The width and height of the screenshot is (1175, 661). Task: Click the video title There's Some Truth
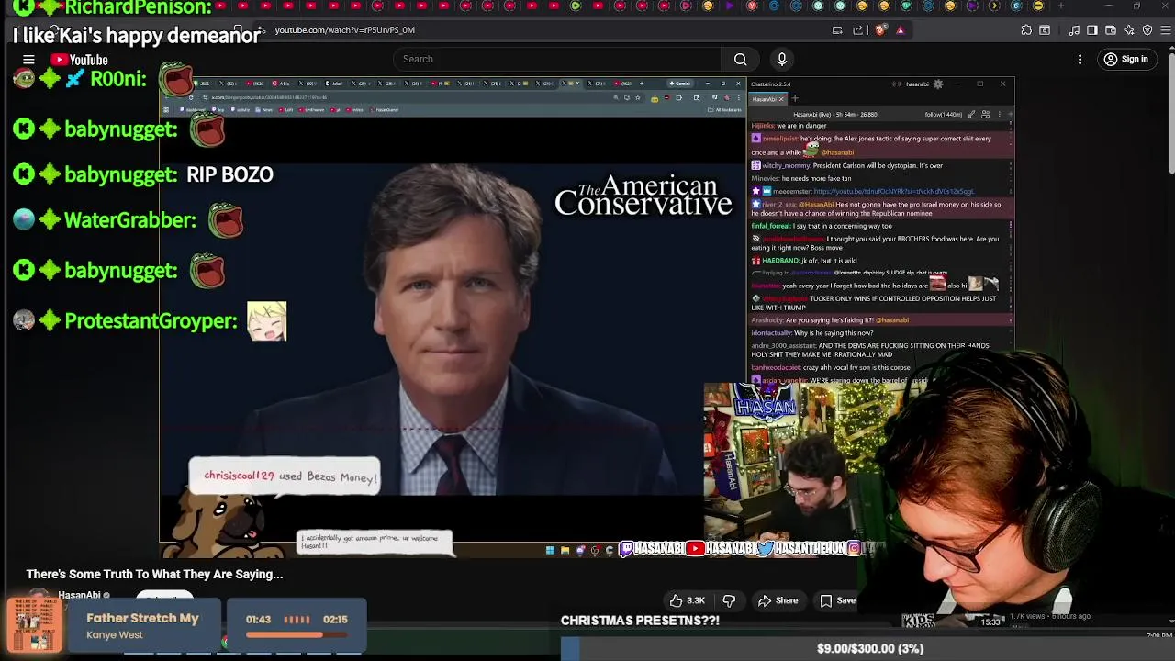(x=154, y=575)
